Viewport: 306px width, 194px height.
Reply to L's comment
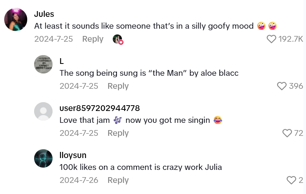[x=118, y=86]
